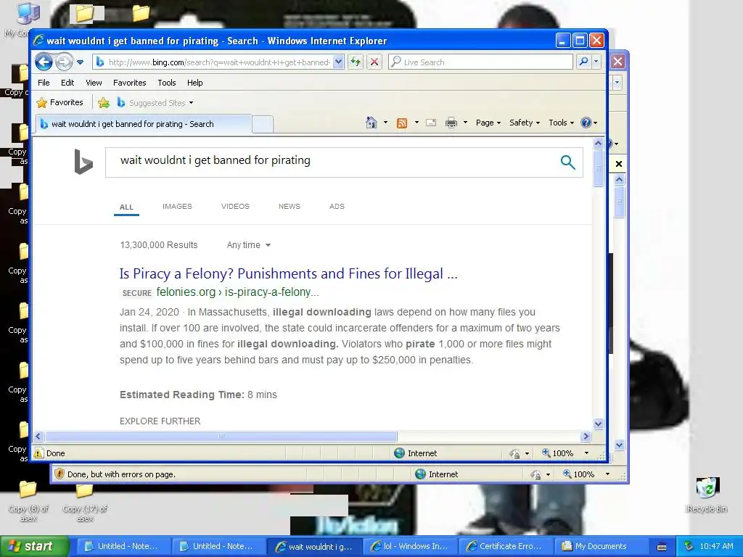Run Live Search with magnifier button
743x557 pixels.
[584, 62]
